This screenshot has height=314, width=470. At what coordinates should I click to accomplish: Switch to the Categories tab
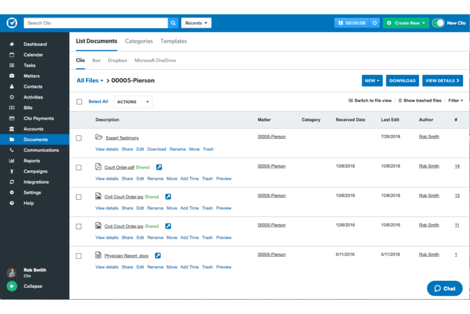click(x=139, y=41)
